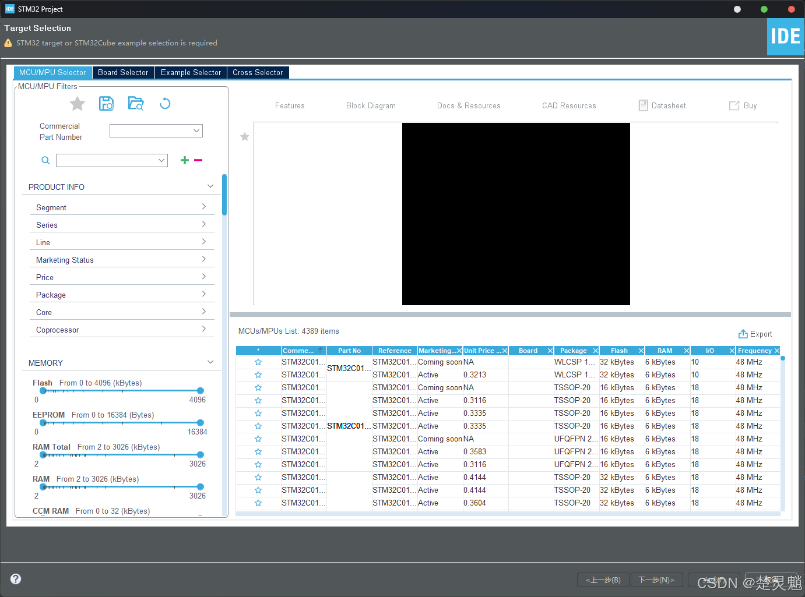
Task: Star the first row WLCSP Coming soon MCU
Action: point(258,362)
